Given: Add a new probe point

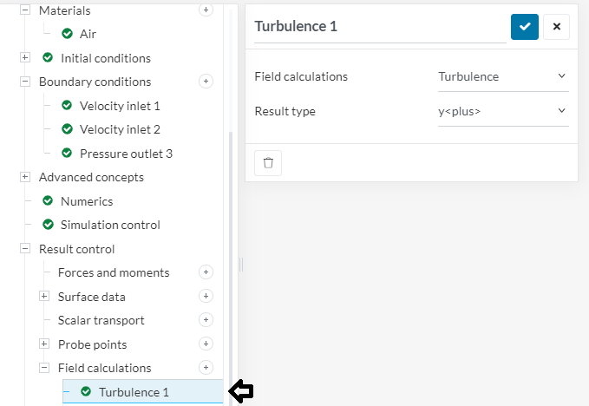Looking at the screenshot, I should [x=206, y=344].
